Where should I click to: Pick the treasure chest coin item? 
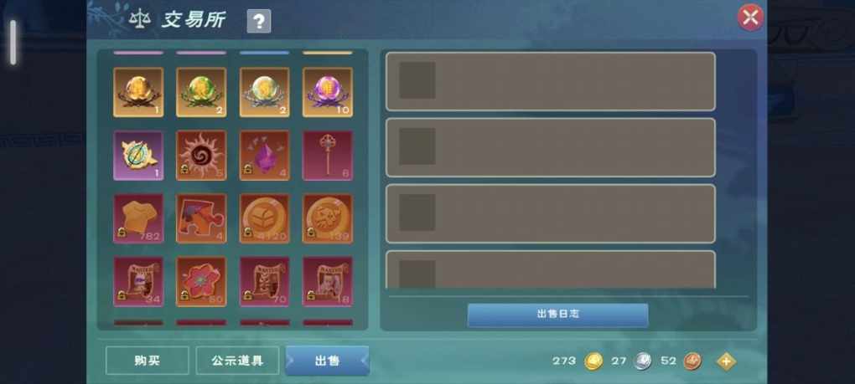coord(264,218)
